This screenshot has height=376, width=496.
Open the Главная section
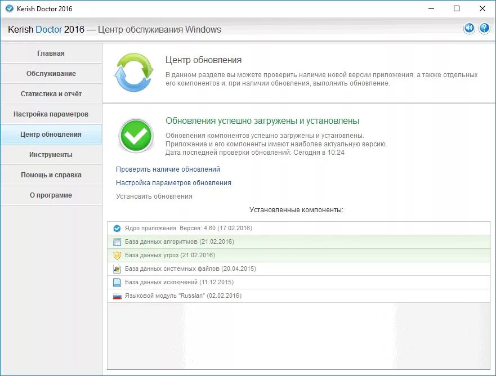(x=51, y=53)
